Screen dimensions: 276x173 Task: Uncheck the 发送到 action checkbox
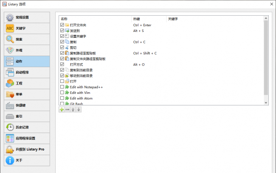[62, 31]
